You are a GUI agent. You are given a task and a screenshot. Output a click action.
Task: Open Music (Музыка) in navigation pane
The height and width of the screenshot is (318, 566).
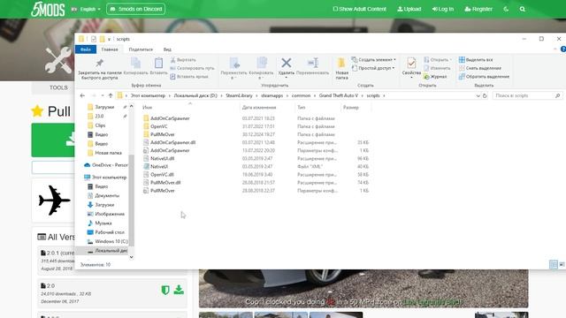pos(100,223)
